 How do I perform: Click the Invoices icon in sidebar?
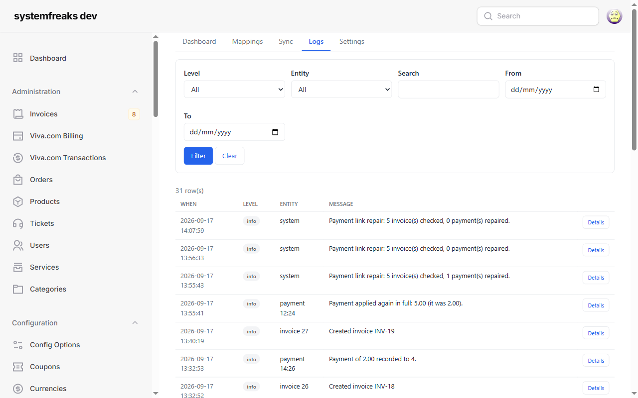pyautogui.click(x=18, y=114)
